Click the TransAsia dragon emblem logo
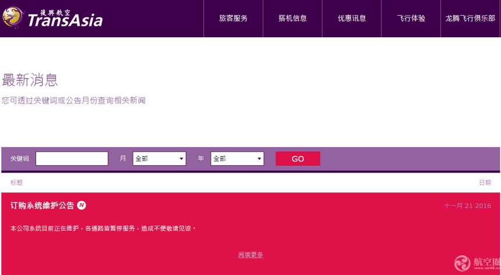501x275 pixels. click(x=13, y=17)
